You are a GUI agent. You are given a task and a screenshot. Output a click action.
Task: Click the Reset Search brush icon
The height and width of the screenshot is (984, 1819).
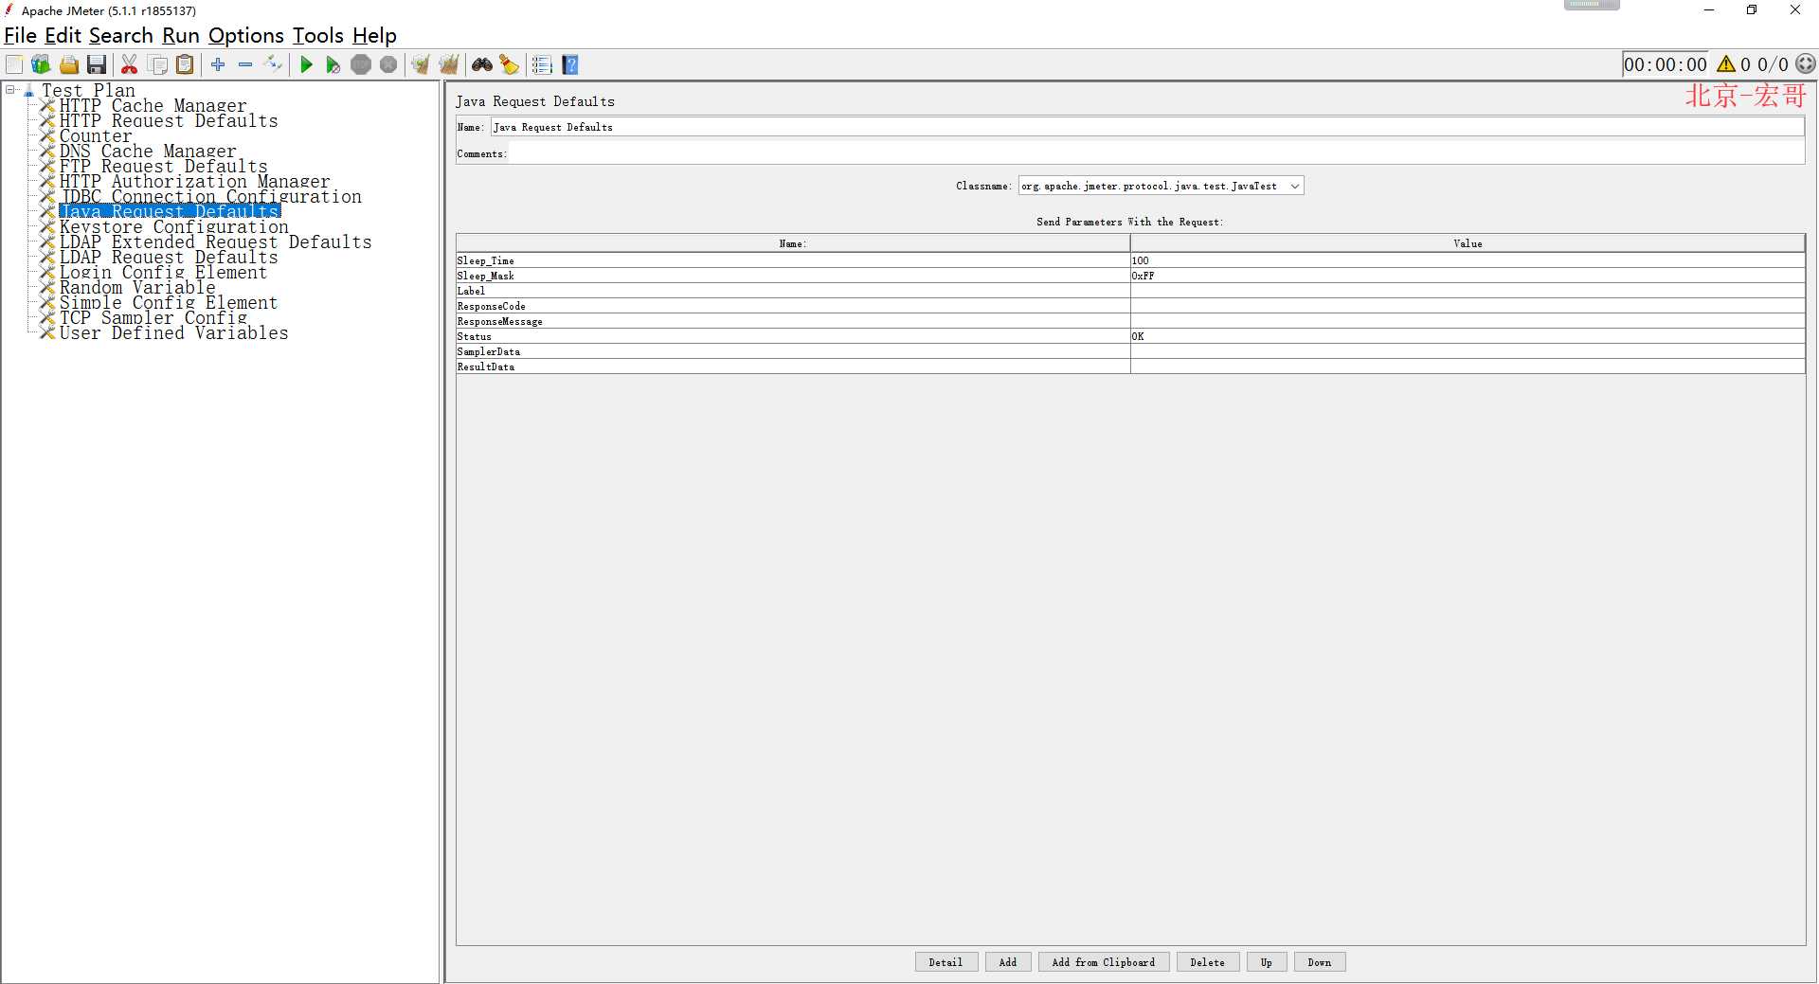tap(510, 64)
